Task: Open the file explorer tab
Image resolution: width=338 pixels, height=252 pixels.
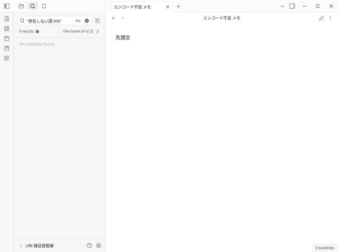Action: pos(21,6)
